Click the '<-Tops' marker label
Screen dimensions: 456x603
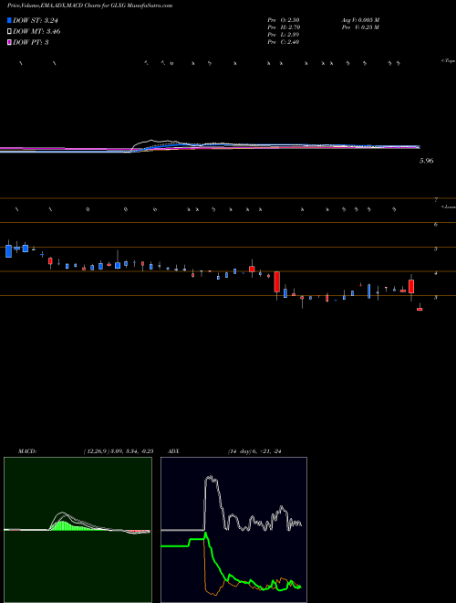click(449, 61)
